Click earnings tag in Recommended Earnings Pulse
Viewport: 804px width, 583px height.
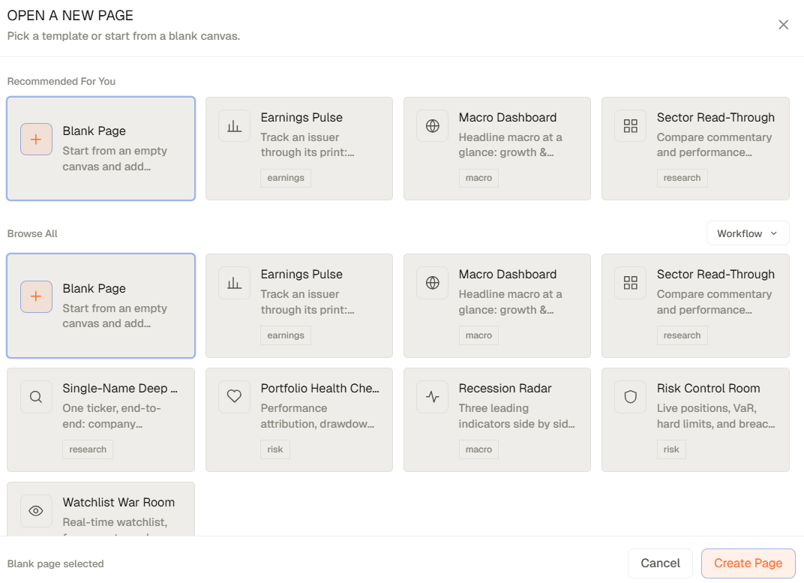pyautogui.click(x=286, y=178)
